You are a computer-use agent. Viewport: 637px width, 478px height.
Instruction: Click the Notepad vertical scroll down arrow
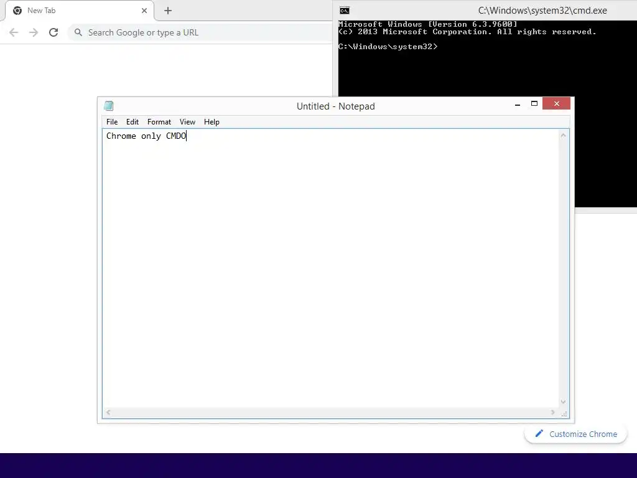(563, 401)
